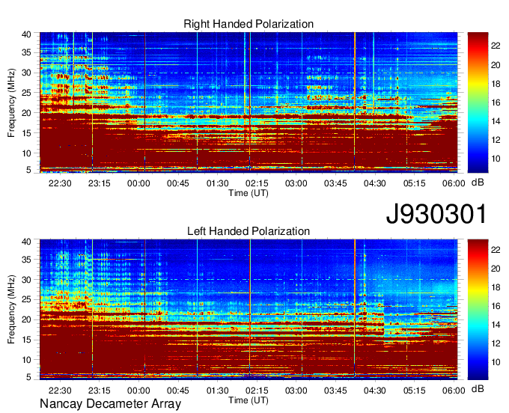This screenshot has height=413, width=509.
Task: Click the top dB colorbar
Action: (x=478, y=103)
